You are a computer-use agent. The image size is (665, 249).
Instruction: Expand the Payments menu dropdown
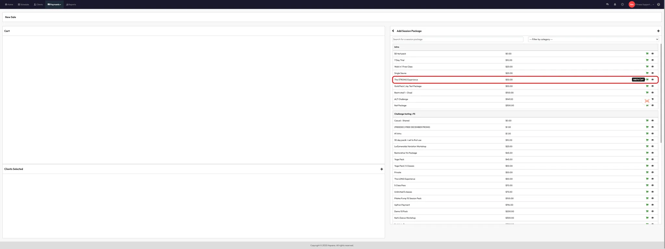click(x=54, y=5)
